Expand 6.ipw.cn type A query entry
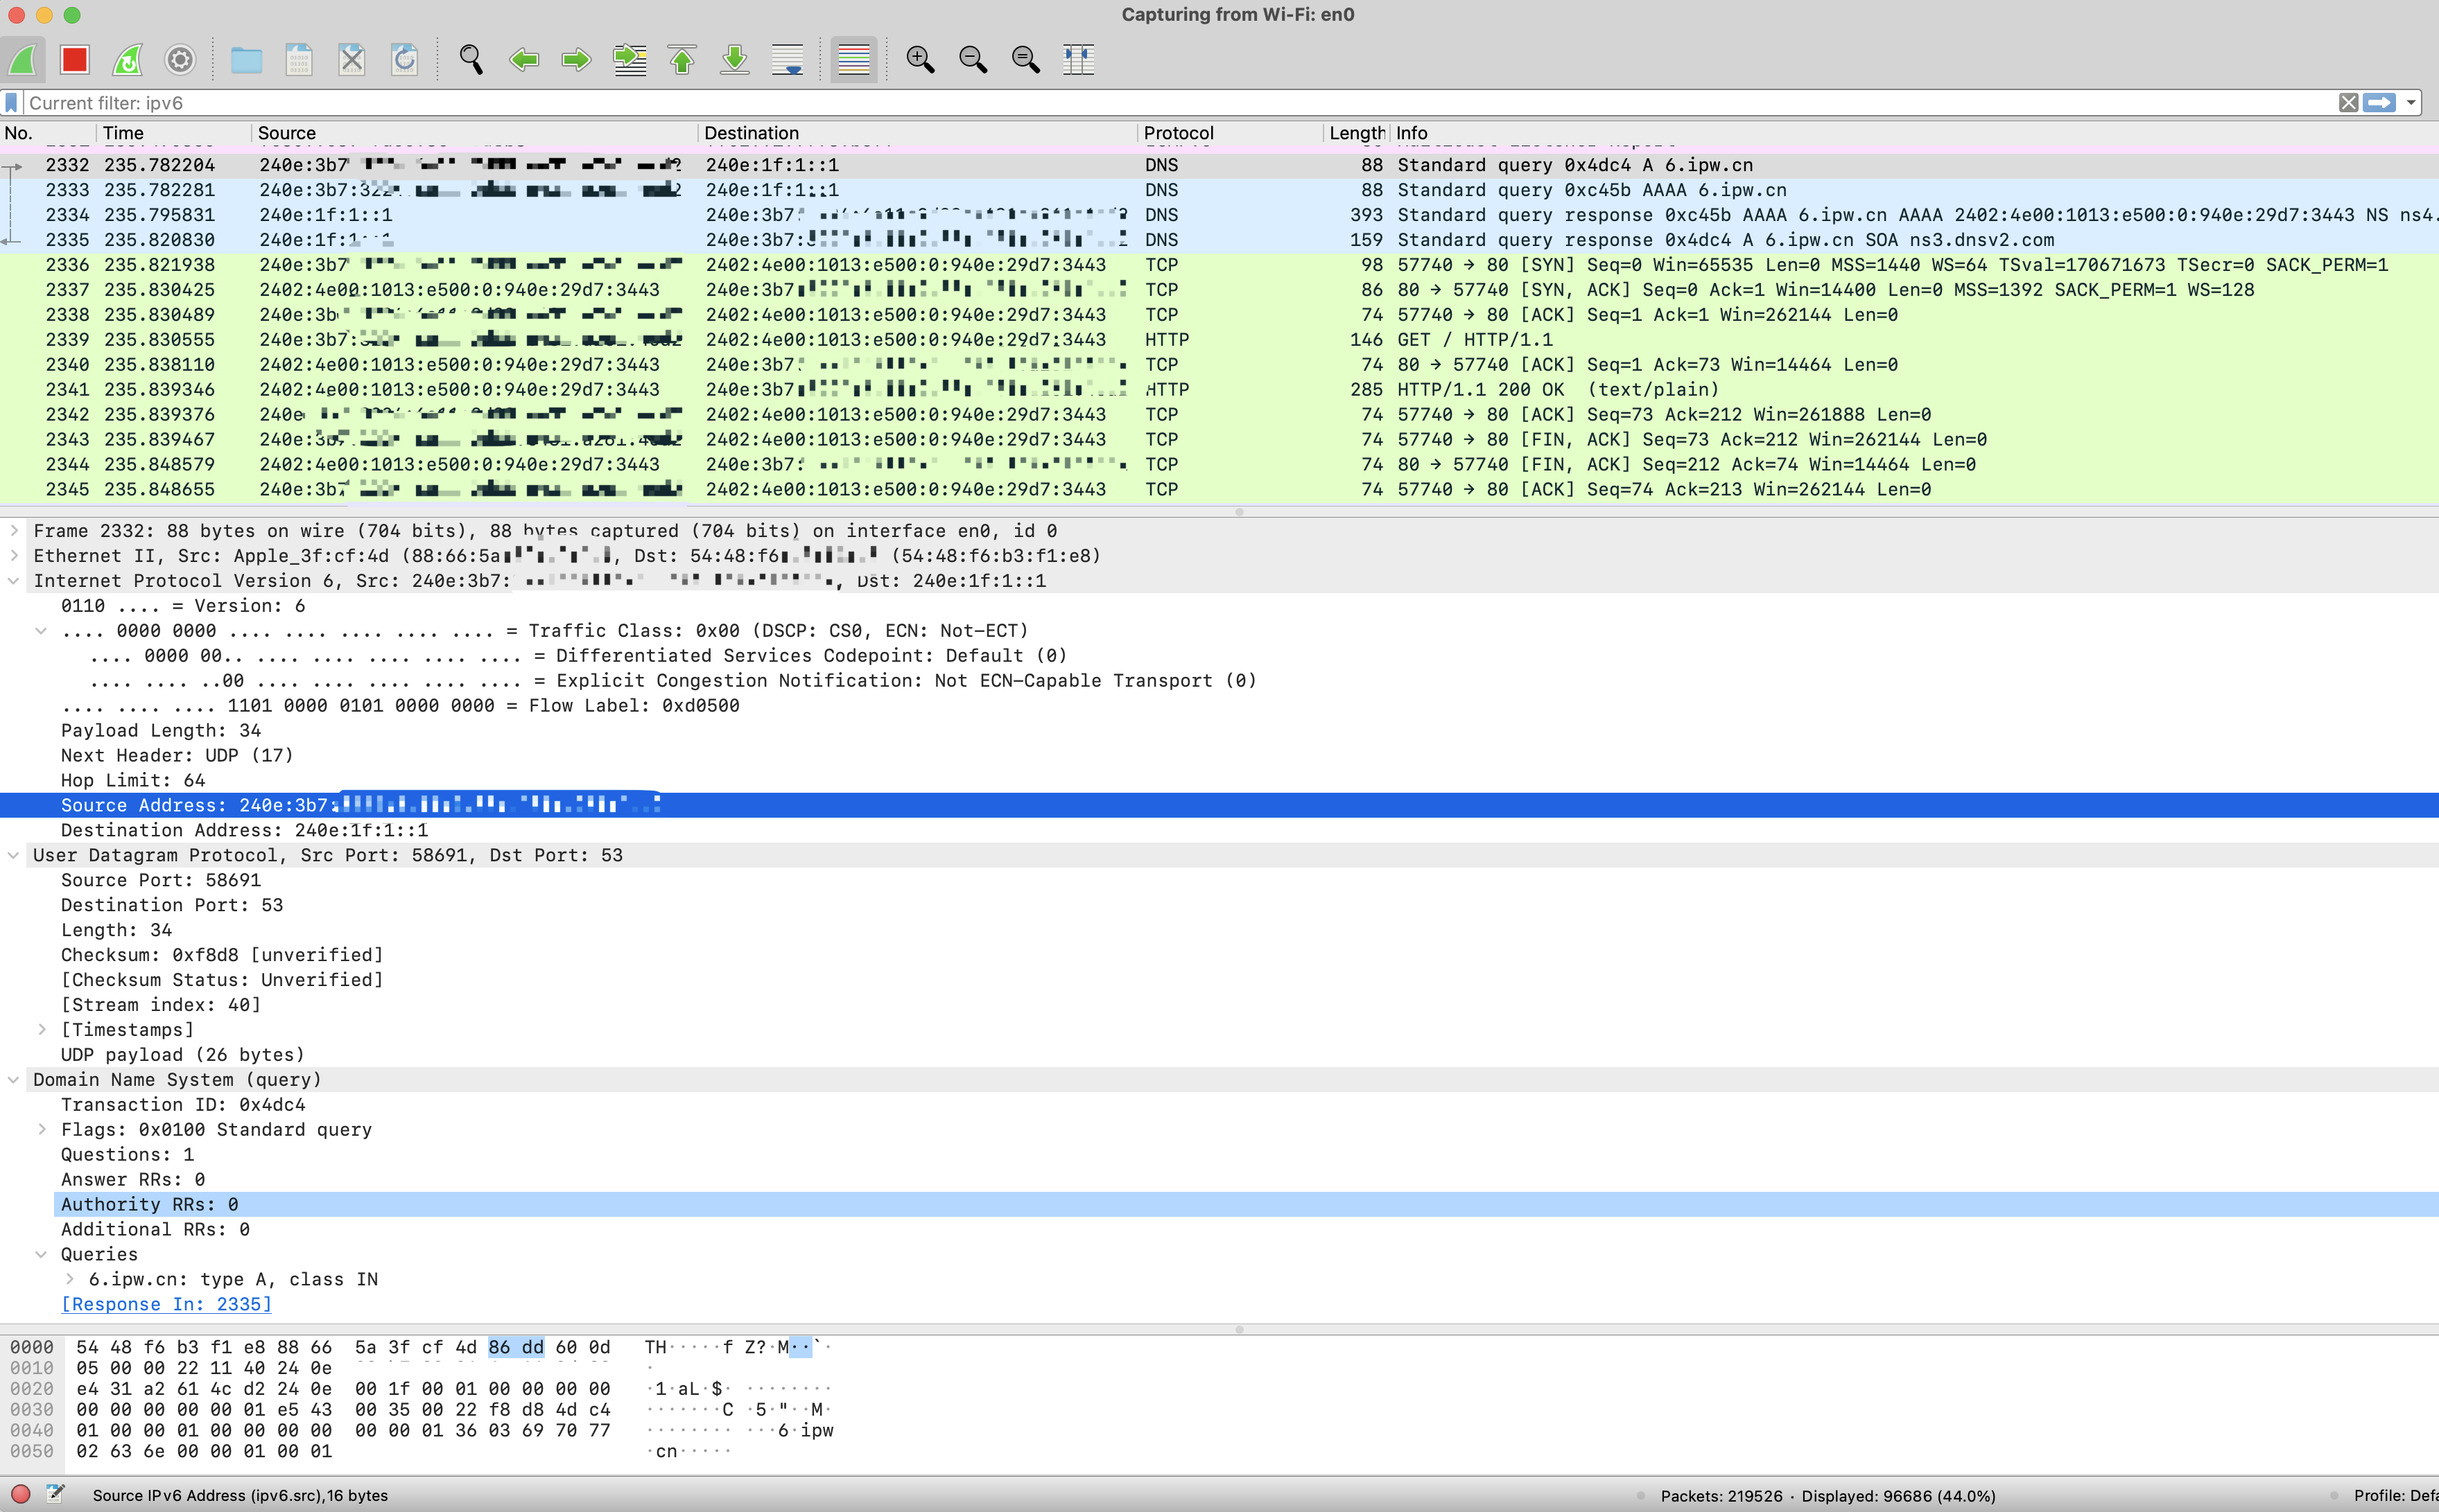This screenshot has width=2439, height=1512. (x=69, y=1279)
